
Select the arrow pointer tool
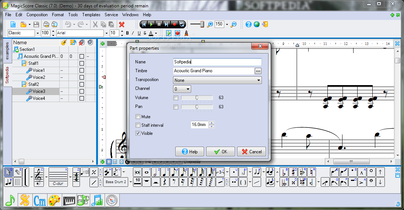click(8, 172)
